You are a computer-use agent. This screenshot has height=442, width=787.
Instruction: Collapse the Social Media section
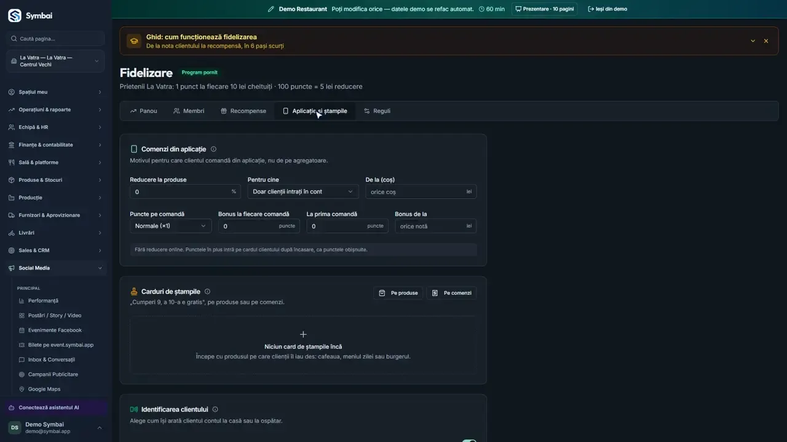(55, 268)
